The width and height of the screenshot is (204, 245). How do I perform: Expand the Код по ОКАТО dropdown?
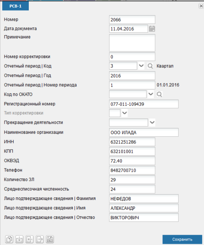(x=151, y=94)
